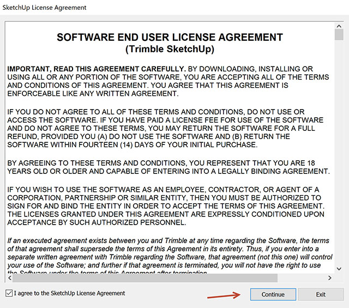
Task: Click the subtitle (Trimble SketchUp)
Action: pyautogui.click(x=170, y=49)
